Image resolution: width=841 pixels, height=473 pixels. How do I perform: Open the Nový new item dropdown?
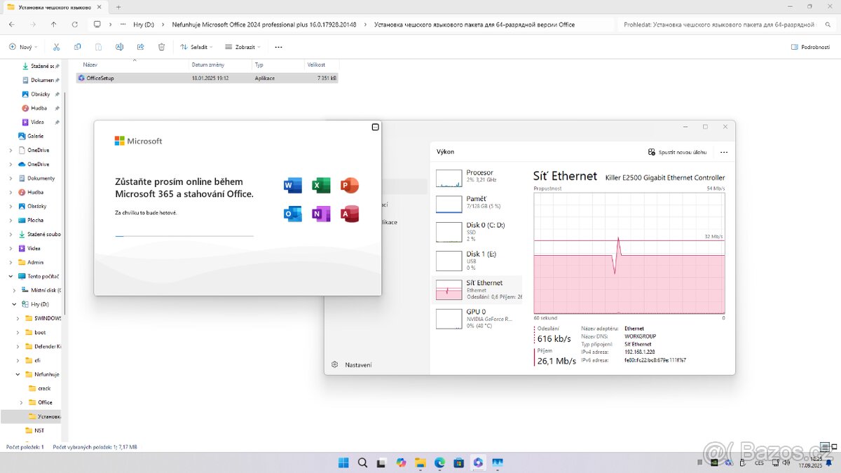point(22,47)
